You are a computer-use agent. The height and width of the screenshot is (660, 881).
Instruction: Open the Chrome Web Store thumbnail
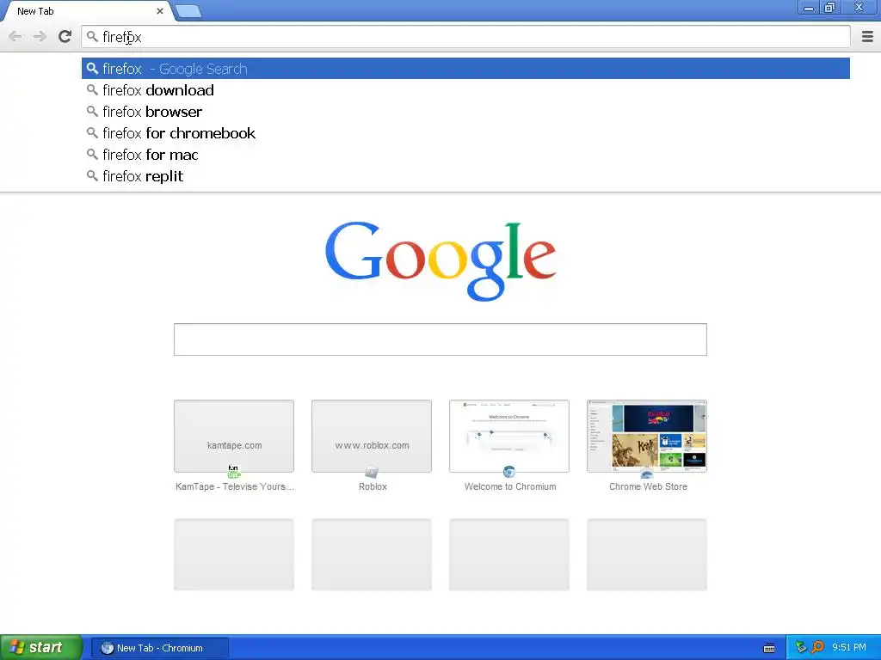click(x=647, y=436)
